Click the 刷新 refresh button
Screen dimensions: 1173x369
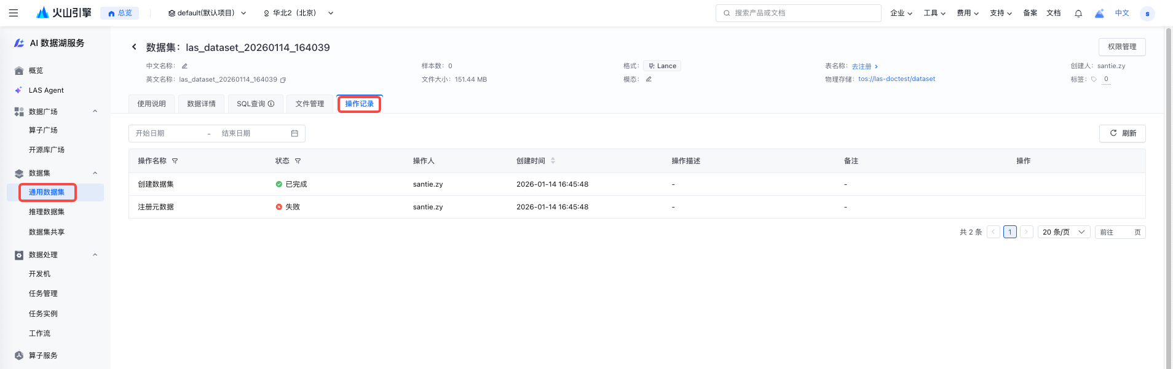click(x=1122, y=133)
